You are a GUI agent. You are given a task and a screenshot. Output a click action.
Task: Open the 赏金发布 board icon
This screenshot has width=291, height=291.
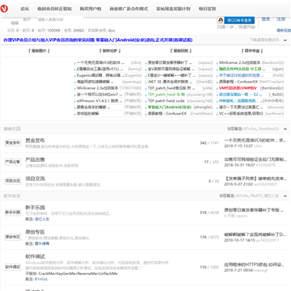pyautogui.click(x=13, y=143)
